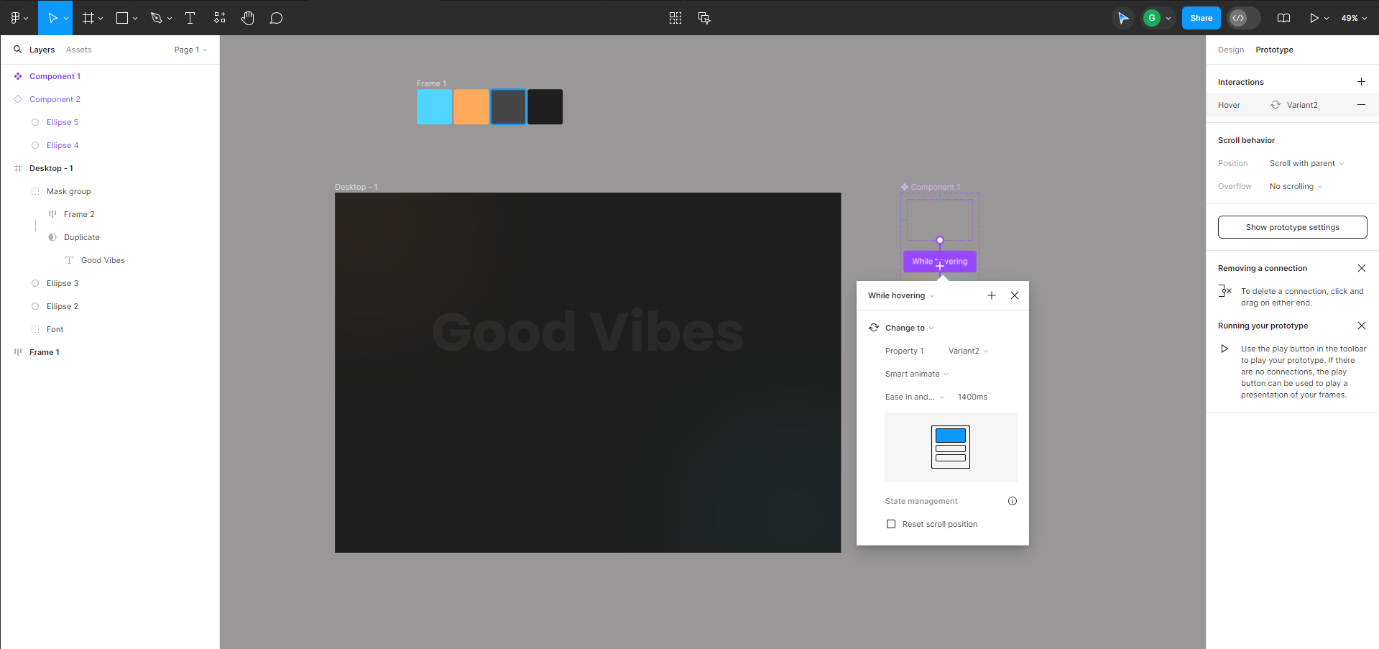Click Show prototype settings

tap(1292, 227)
